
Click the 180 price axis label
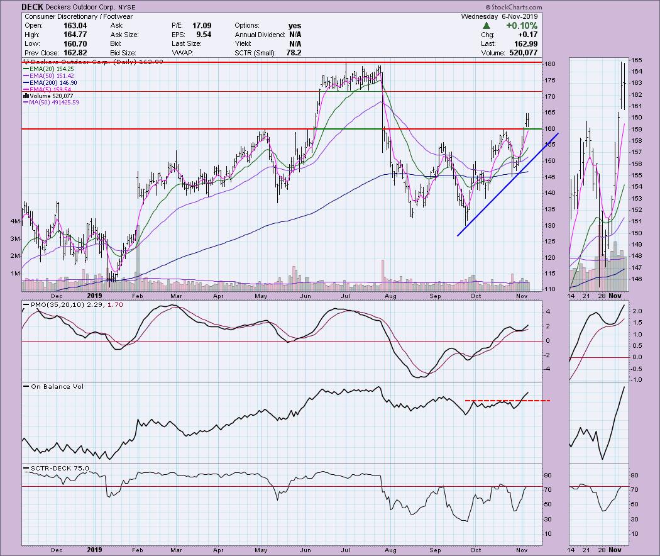pos(551,64)
